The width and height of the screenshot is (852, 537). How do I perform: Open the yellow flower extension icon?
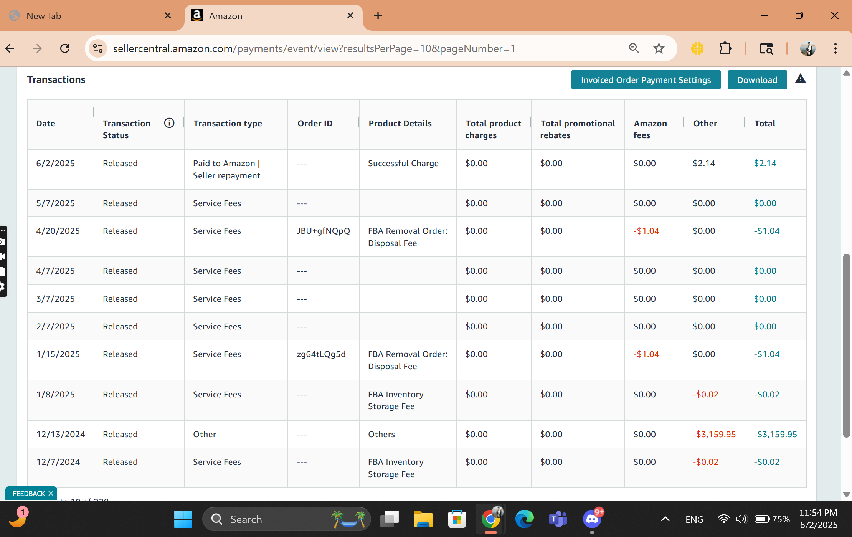click(697, 48)
